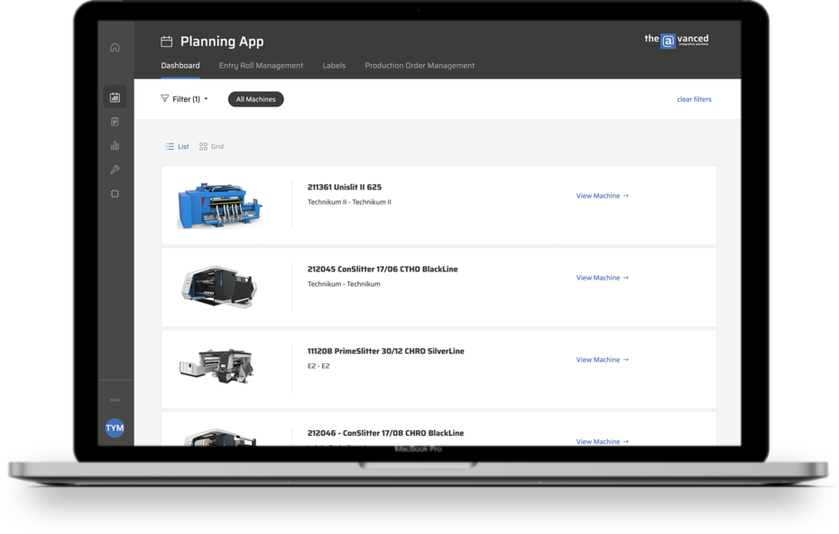Open Production Order Management tab
This screenshot has width=839, height=534.
click(419, 66)
